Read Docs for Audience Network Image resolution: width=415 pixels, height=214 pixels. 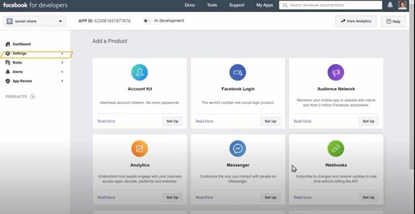click(x=302, y=122)
